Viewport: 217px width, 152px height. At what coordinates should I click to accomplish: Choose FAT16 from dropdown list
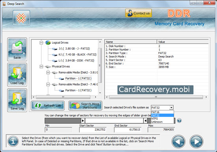(x=162, y=112)
